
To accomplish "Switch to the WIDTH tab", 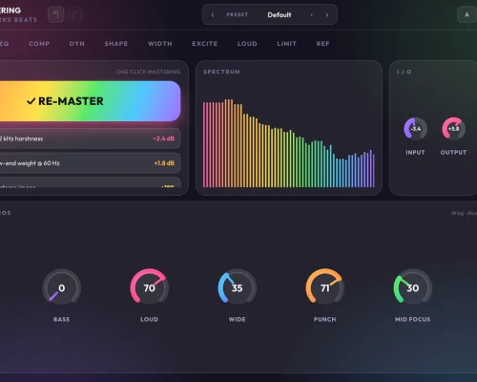I will click(x=160, y=44).
